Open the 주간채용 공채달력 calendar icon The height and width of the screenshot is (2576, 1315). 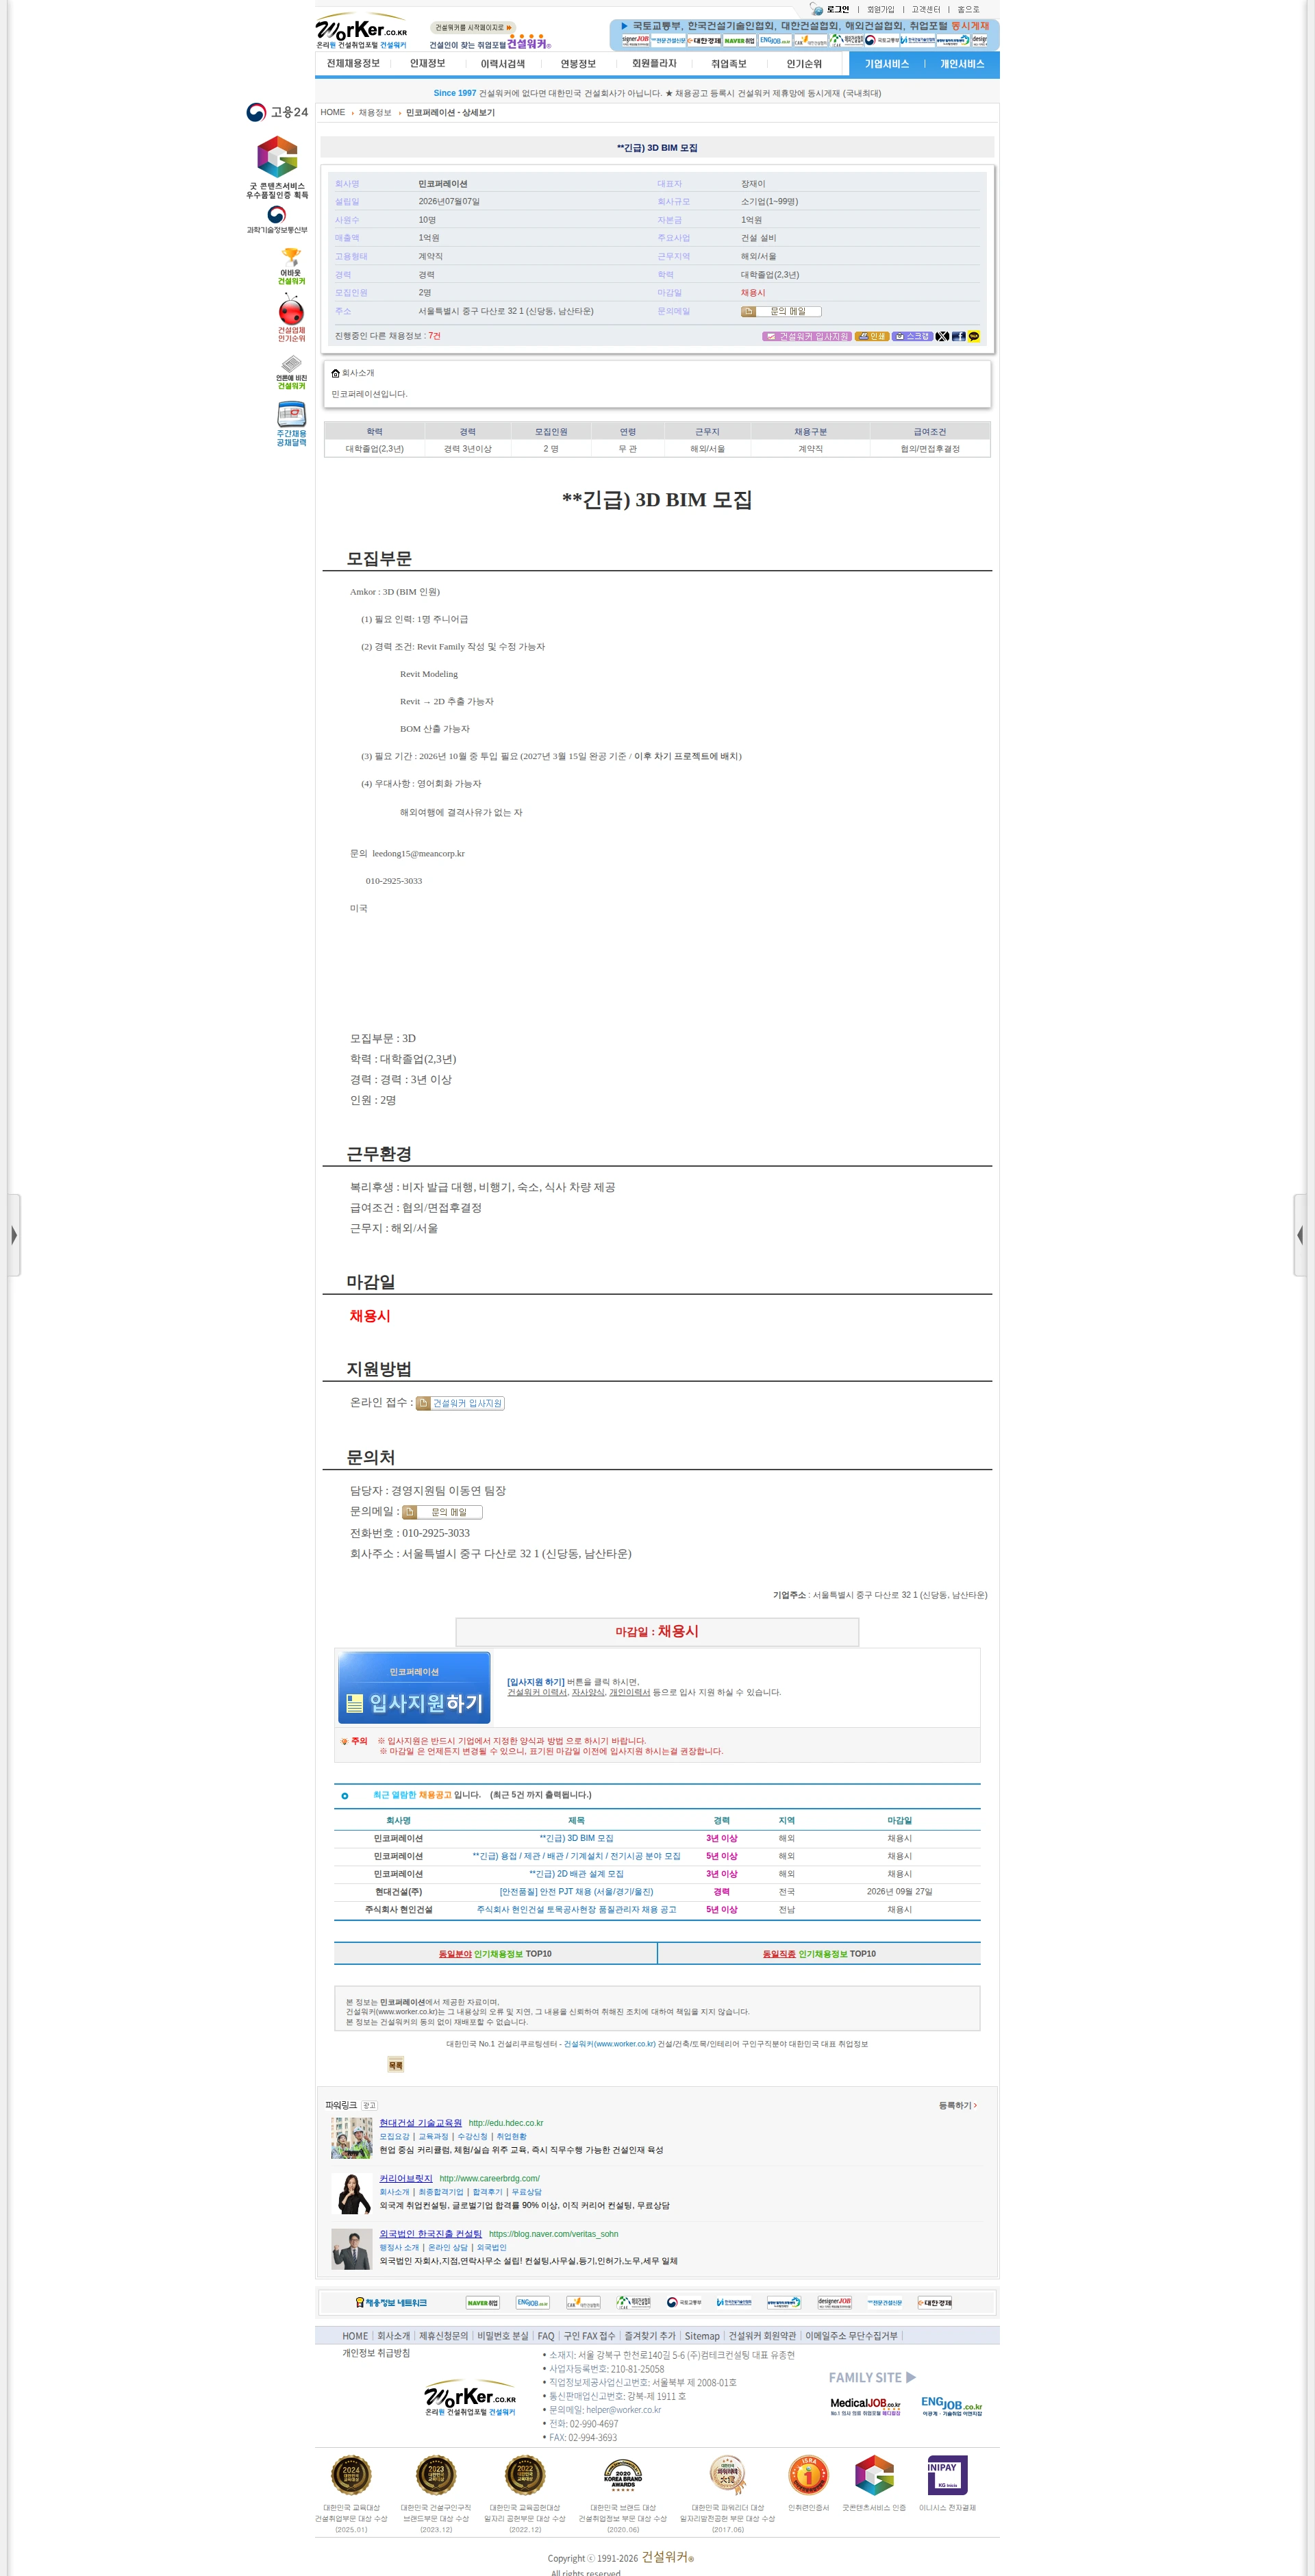[x=291, y=424]
